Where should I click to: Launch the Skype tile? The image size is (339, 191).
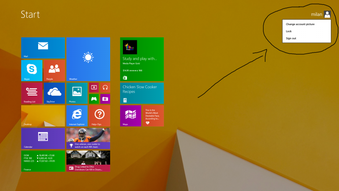(32, 70)
